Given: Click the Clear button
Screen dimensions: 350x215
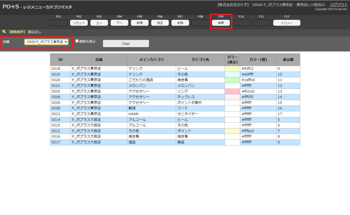Looking at the screenshot, I should point(126,44).
